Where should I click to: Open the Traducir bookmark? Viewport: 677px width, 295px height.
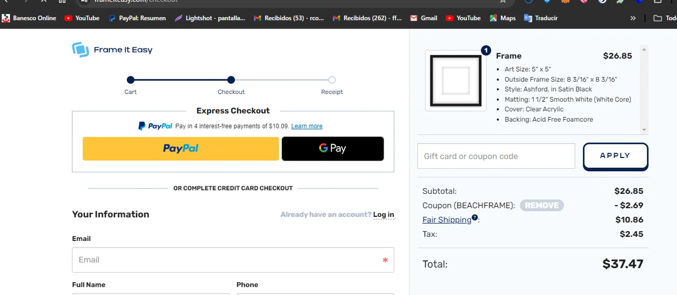pos(541,18)
